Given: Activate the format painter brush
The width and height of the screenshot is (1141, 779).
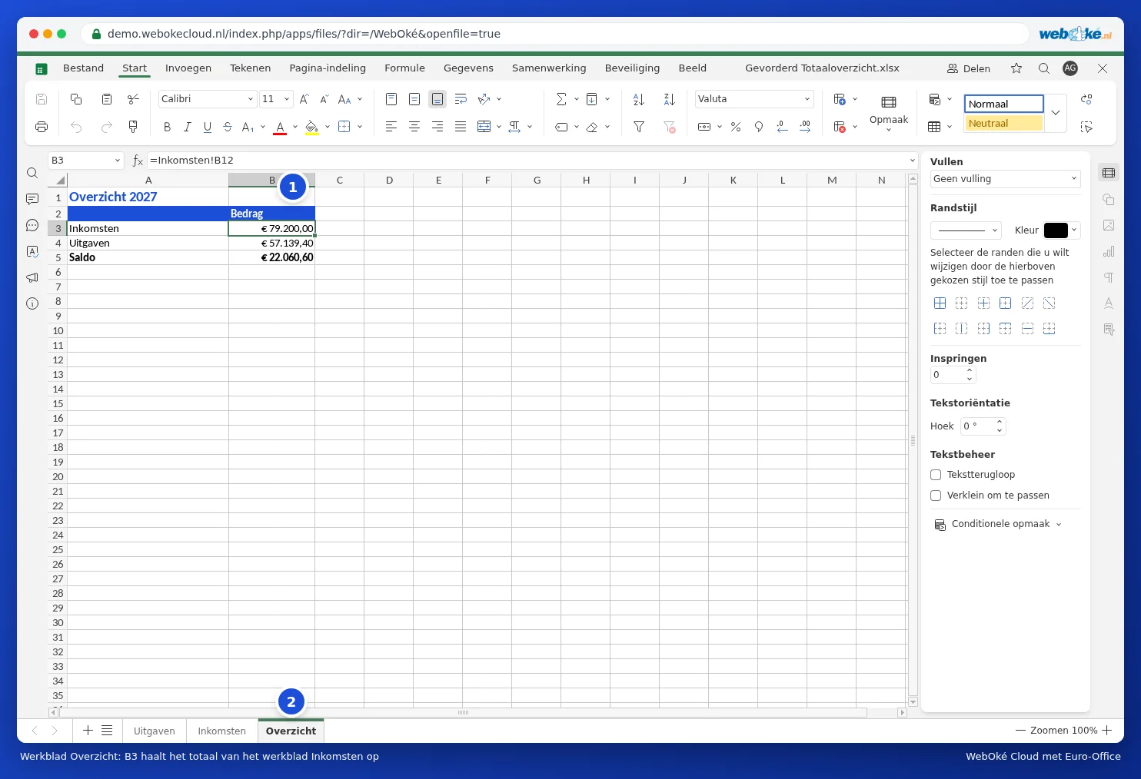Looking at the screenshot, I should (133, 127).
